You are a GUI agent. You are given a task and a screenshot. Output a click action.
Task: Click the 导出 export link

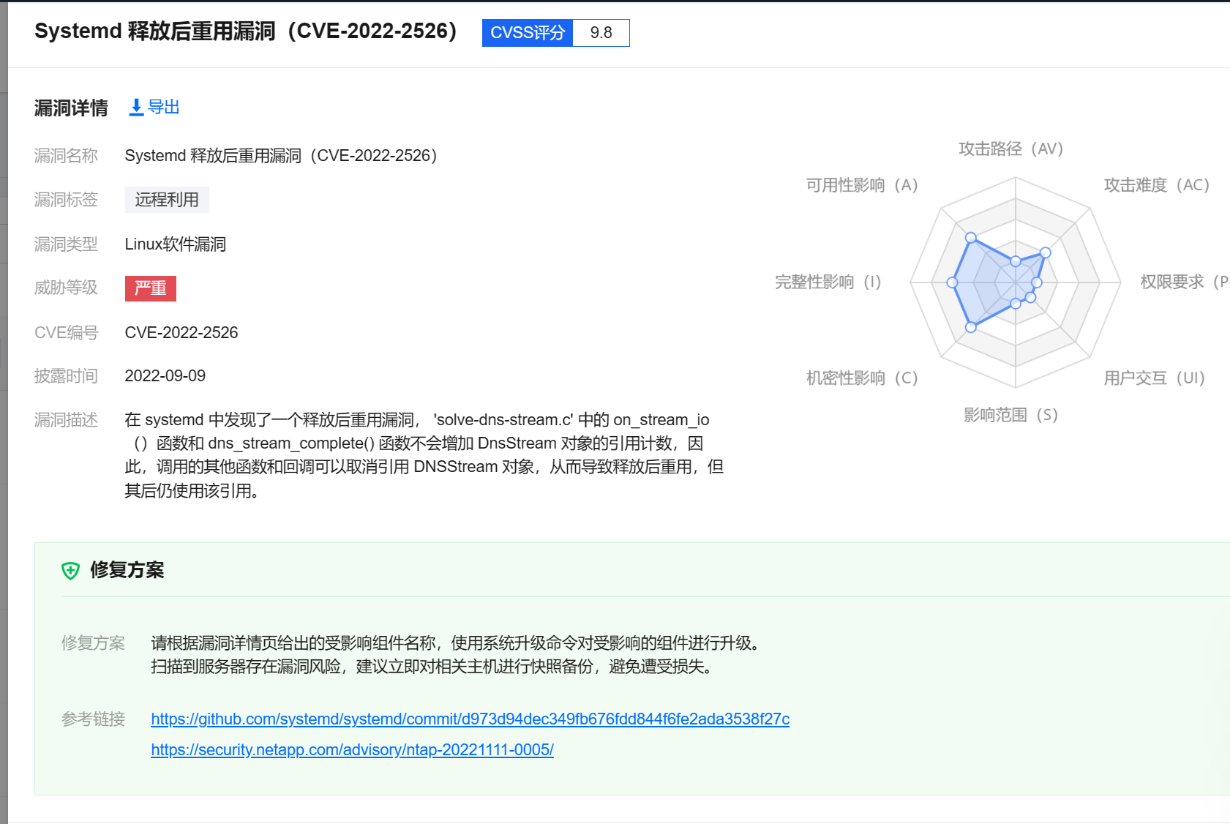[x=163, y=108]
